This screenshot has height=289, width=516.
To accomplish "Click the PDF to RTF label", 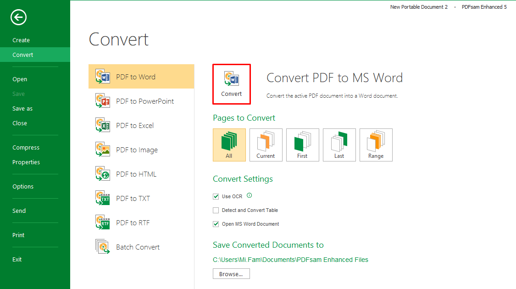I will 133,223.
